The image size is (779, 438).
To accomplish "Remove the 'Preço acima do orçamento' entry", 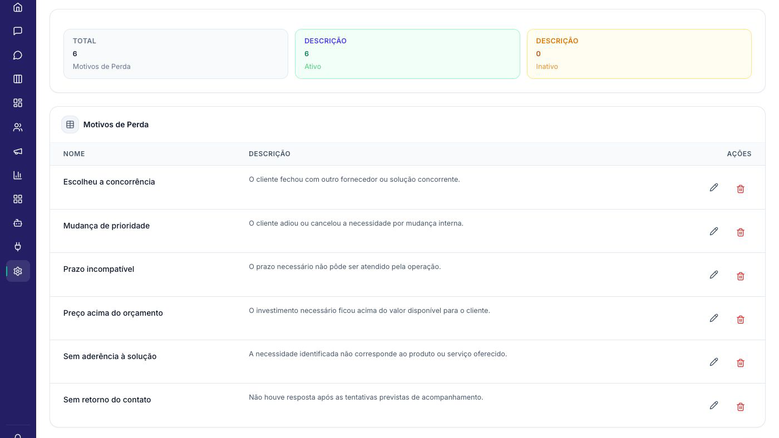I will coord(741,320).
